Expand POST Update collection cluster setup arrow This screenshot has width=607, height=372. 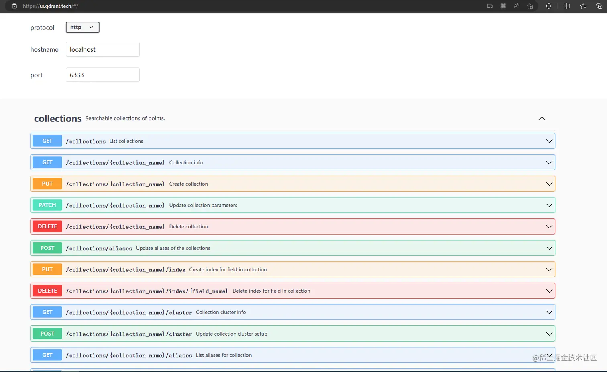(549, 334)
